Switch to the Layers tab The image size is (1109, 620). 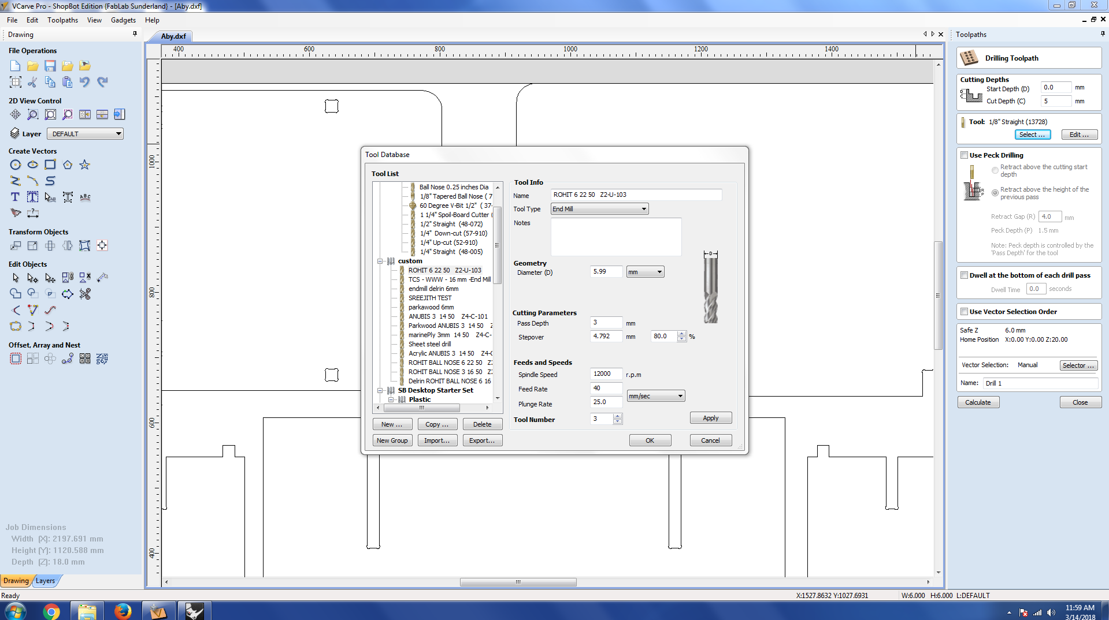point(46,581)
